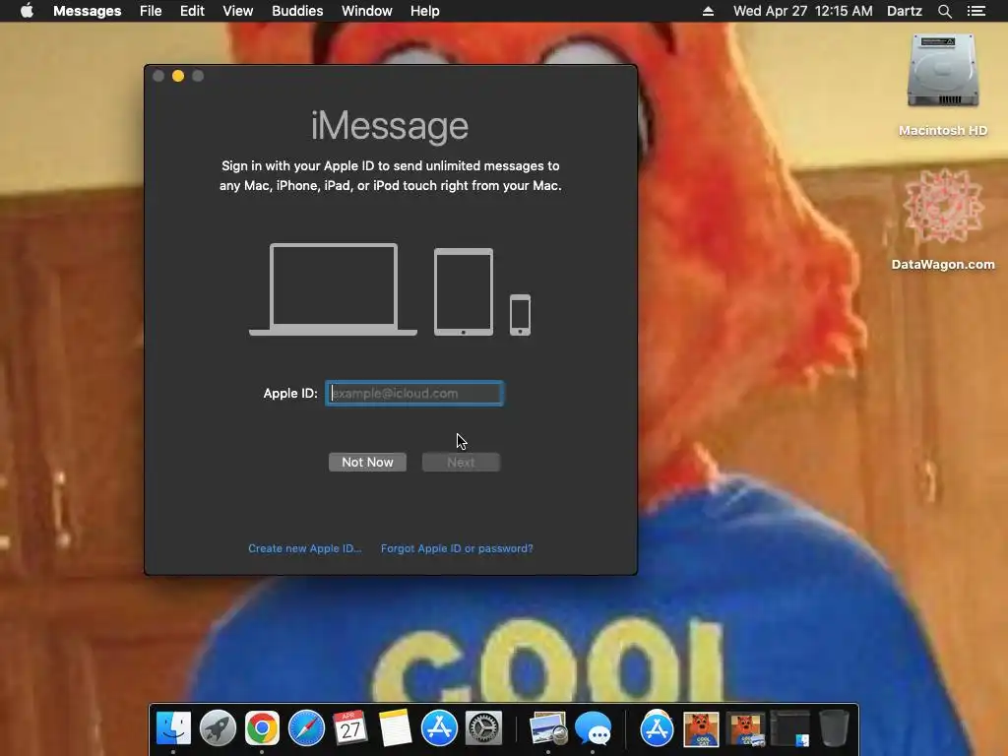The width and height of the screenshot is (1008, 756).
Task: Open System Preferences gear in Dock
Action: [x=483, y=728]
